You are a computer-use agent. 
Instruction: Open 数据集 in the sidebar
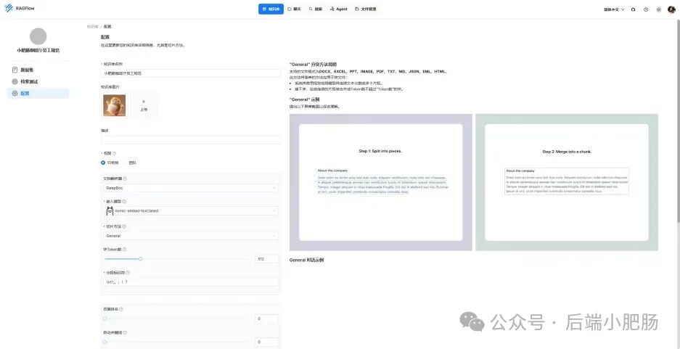click(38, 70)
